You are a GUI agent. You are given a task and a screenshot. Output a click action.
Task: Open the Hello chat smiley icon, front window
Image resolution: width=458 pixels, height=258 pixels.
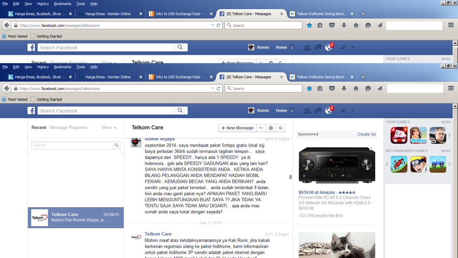pyautogui.click(x=368, y=89)
